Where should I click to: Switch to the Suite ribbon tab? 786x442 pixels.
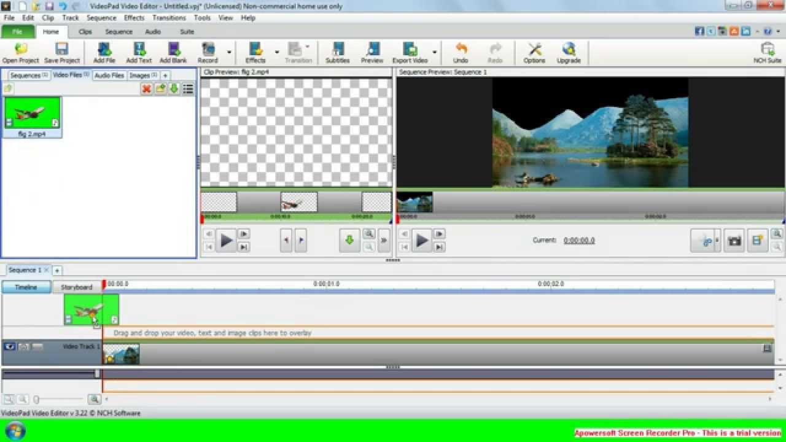(187, 31)
